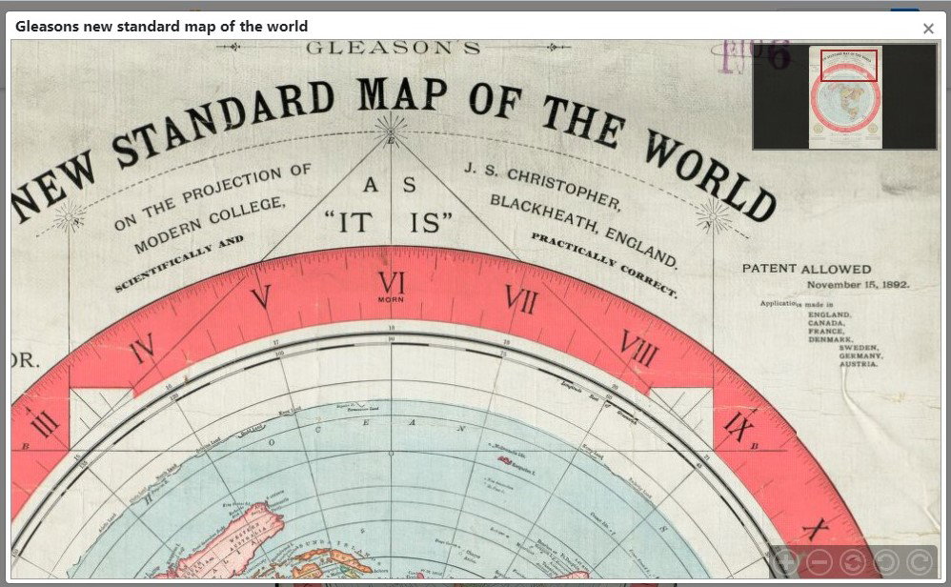Zoom in with the plus icon
Viewport: 951px width, 587px height.
click(787, 562)
